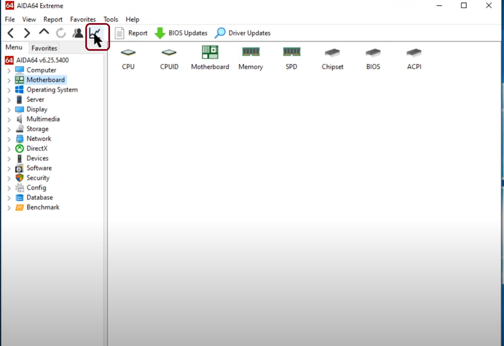Click the Refresh toolbar icon
This screenshot has height=346, width=504.
pos(61,33)
